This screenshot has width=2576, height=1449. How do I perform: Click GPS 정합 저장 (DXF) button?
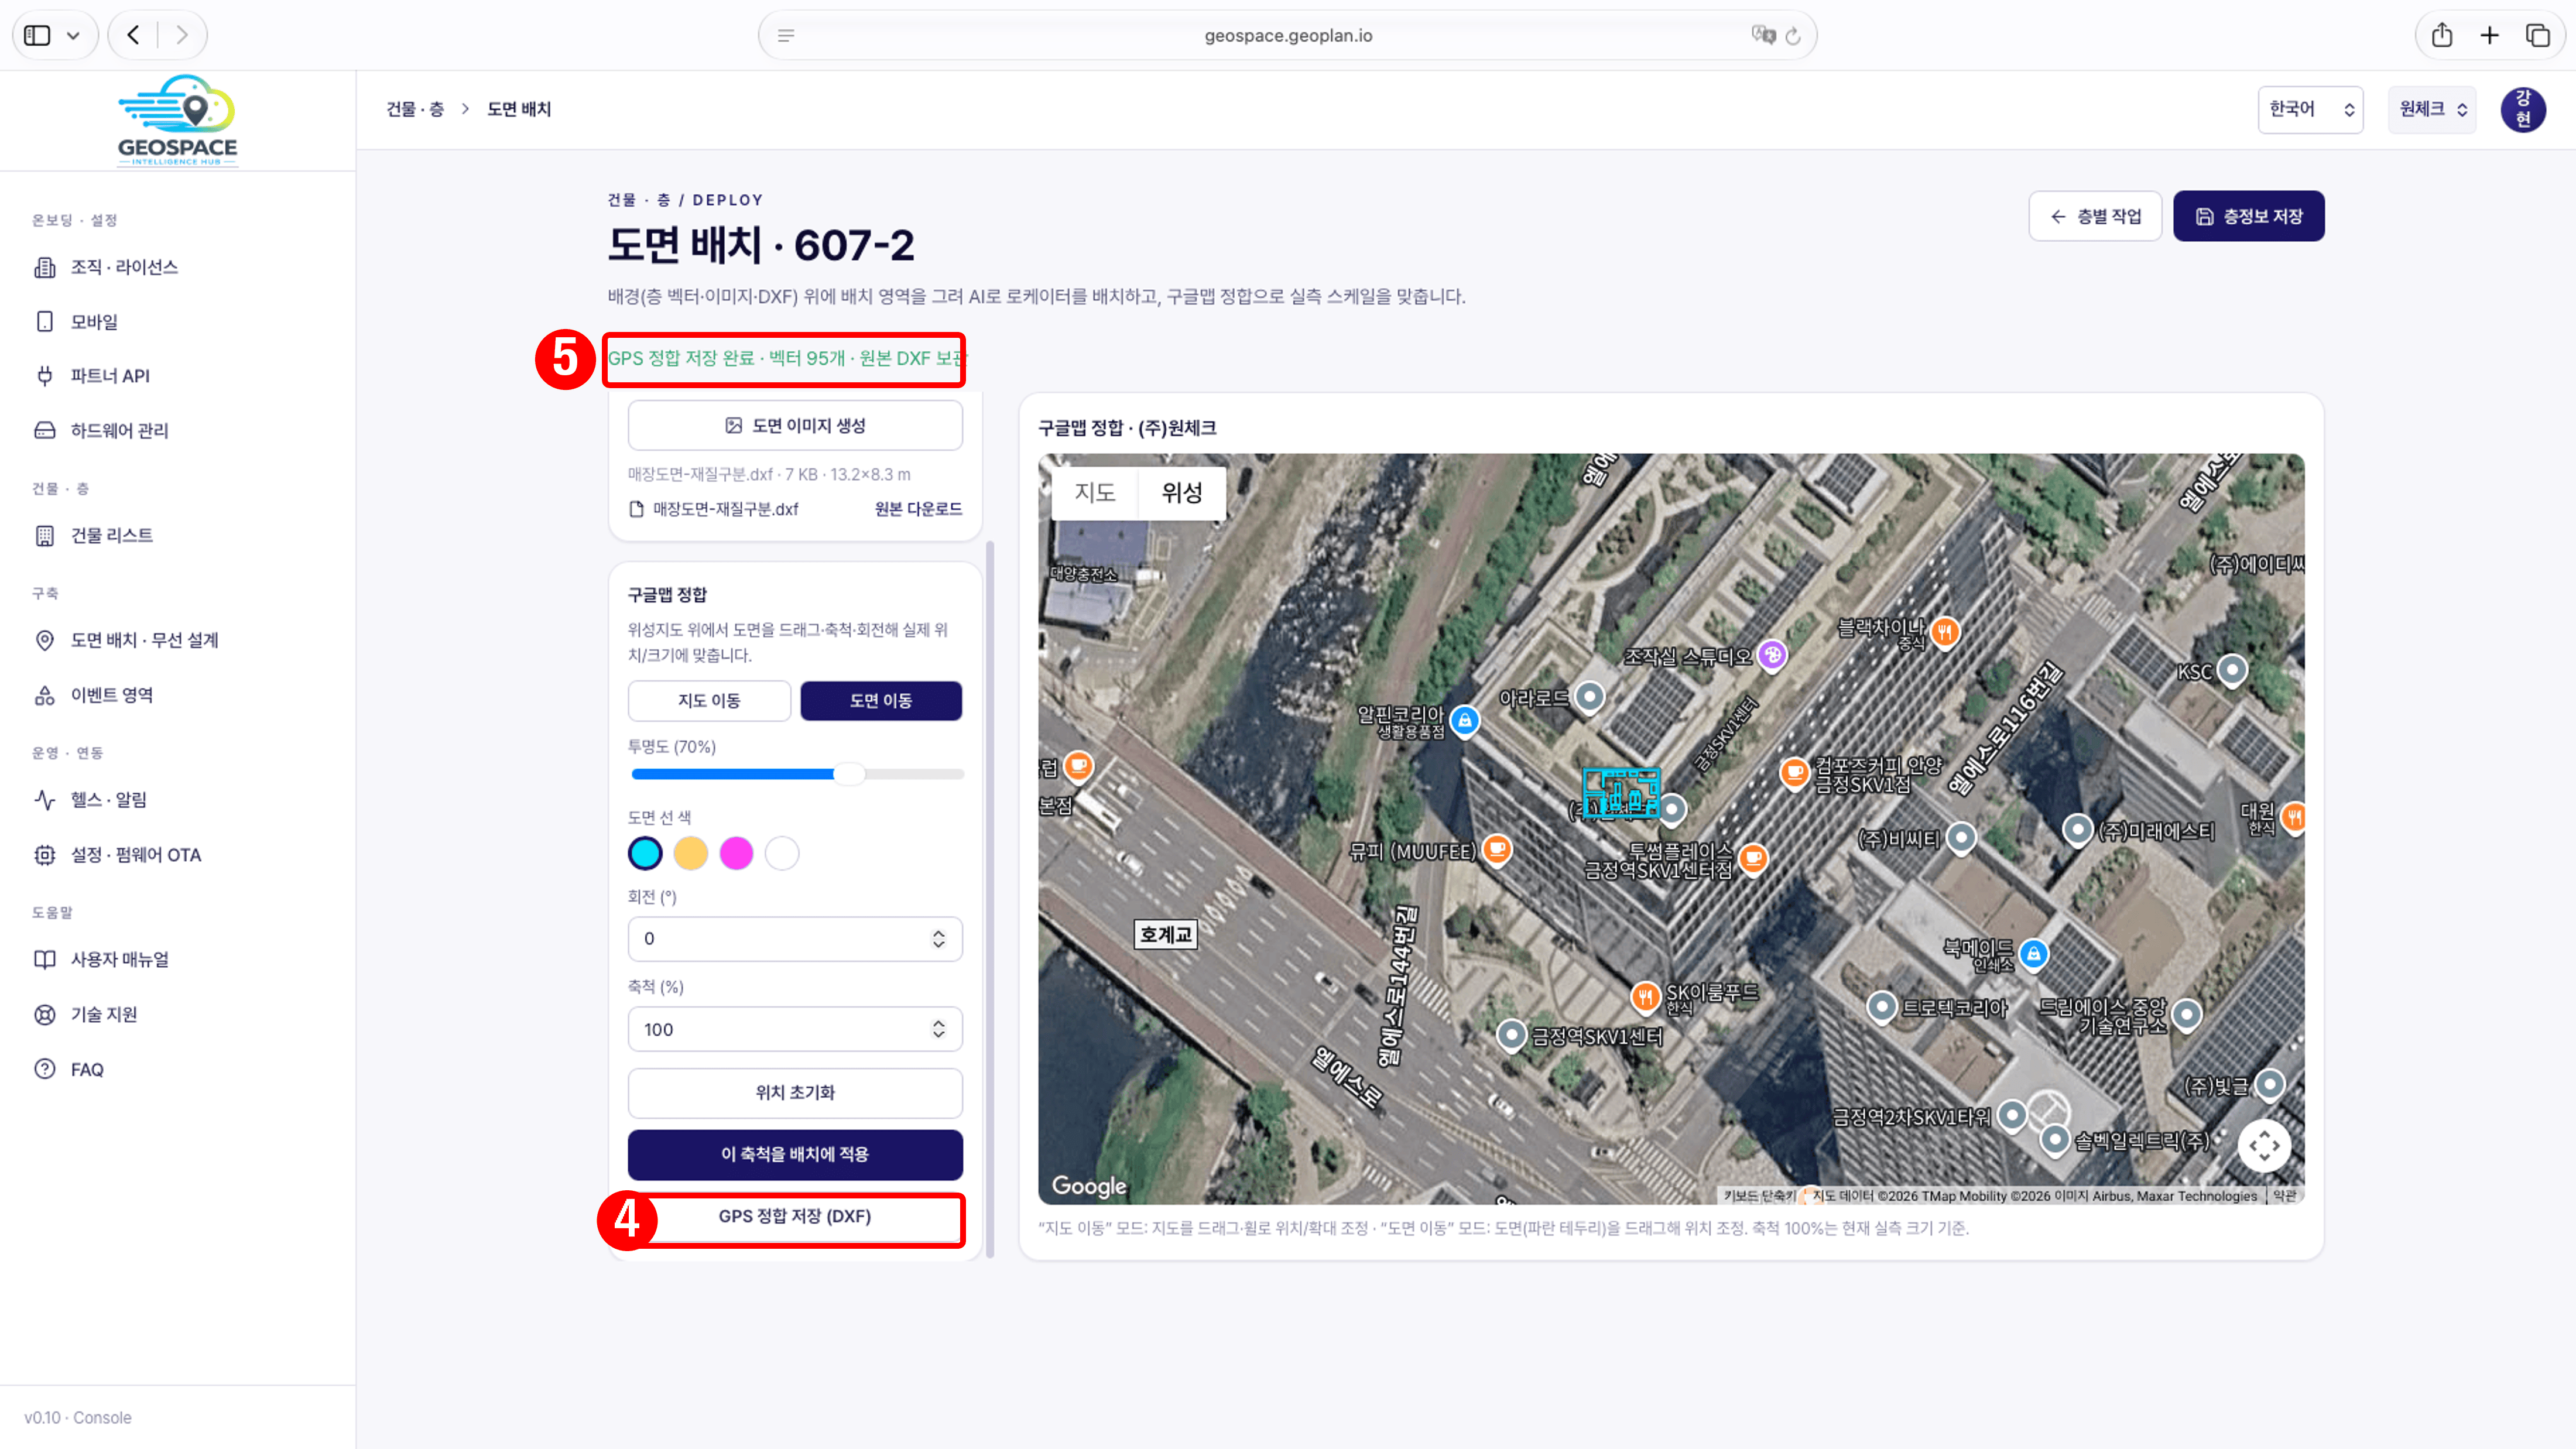point(795,1216)
